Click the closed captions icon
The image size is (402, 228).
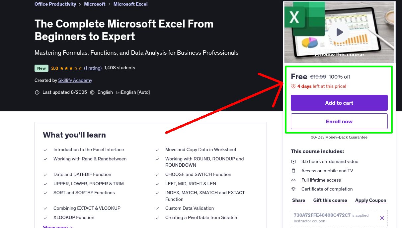pyautogui.click(x=118, y=92)
